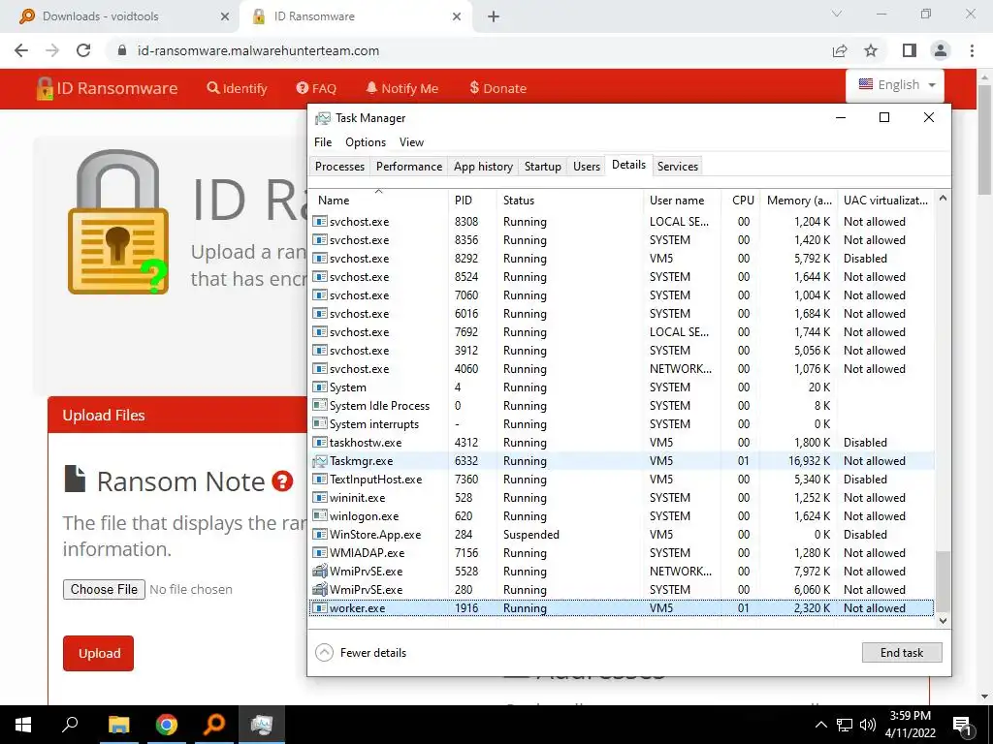Open the Task Manager Options menu
Viewport: 993px width, 744px height.
366,142
